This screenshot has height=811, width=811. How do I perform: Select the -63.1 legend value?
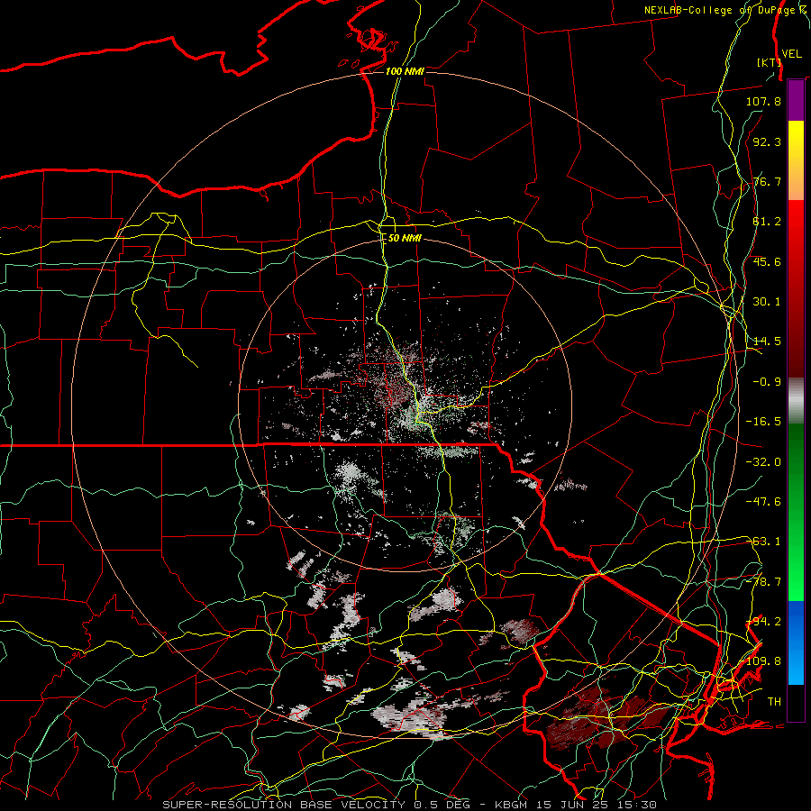point(763,542)
